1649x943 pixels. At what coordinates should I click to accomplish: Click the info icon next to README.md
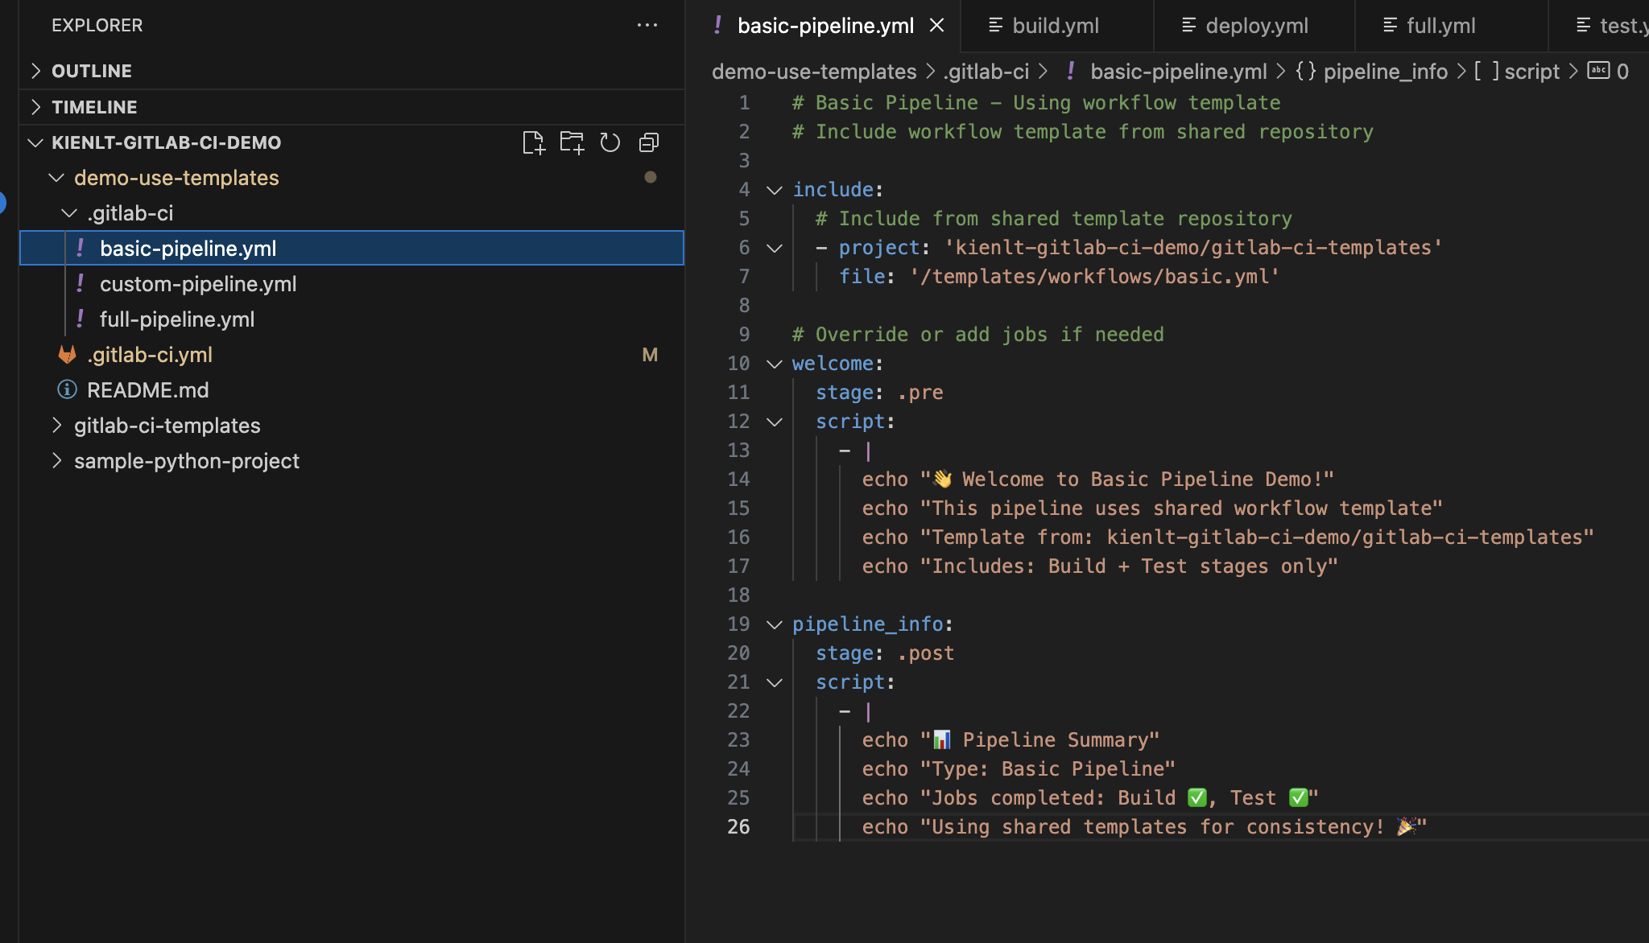[x=65, y=389]
